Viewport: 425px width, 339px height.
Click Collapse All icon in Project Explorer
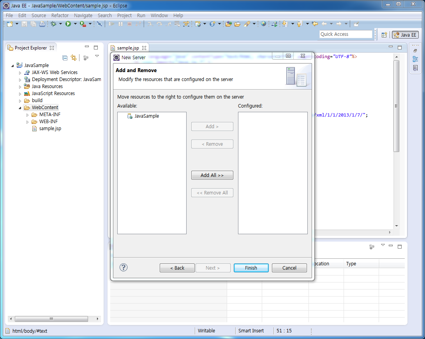(65, 58)
